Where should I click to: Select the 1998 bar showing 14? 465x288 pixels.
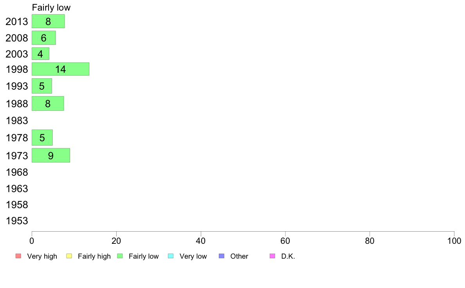click(61, 69)
